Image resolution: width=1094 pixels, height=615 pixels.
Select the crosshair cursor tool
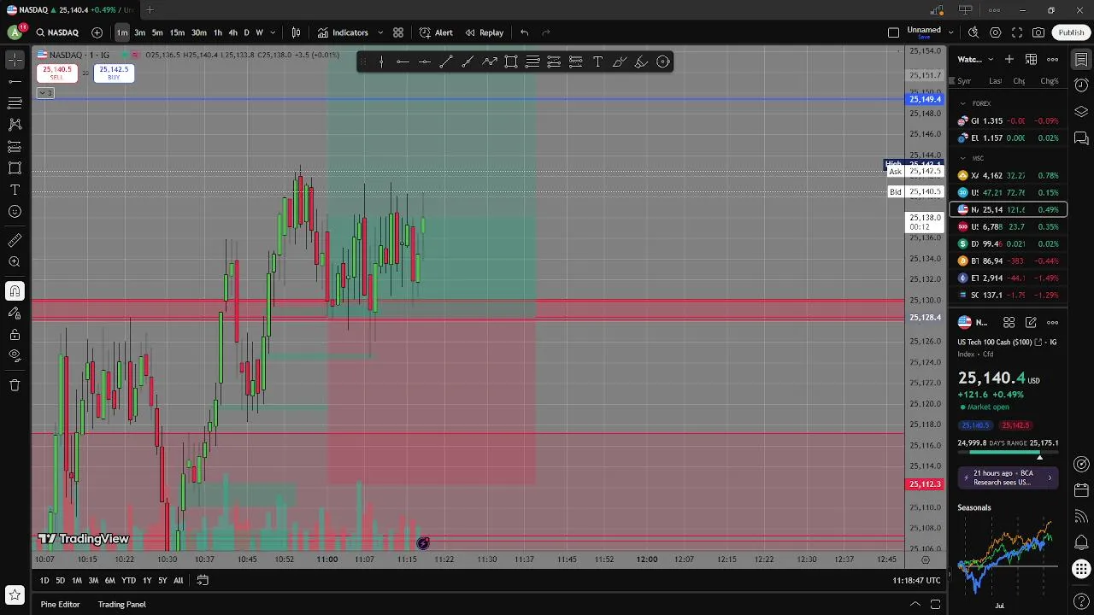(15, 60)
